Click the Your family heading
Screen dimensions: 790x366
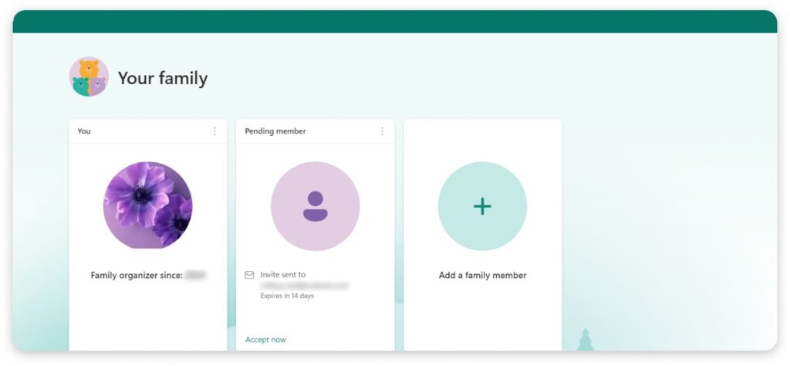tap(163, 78)
